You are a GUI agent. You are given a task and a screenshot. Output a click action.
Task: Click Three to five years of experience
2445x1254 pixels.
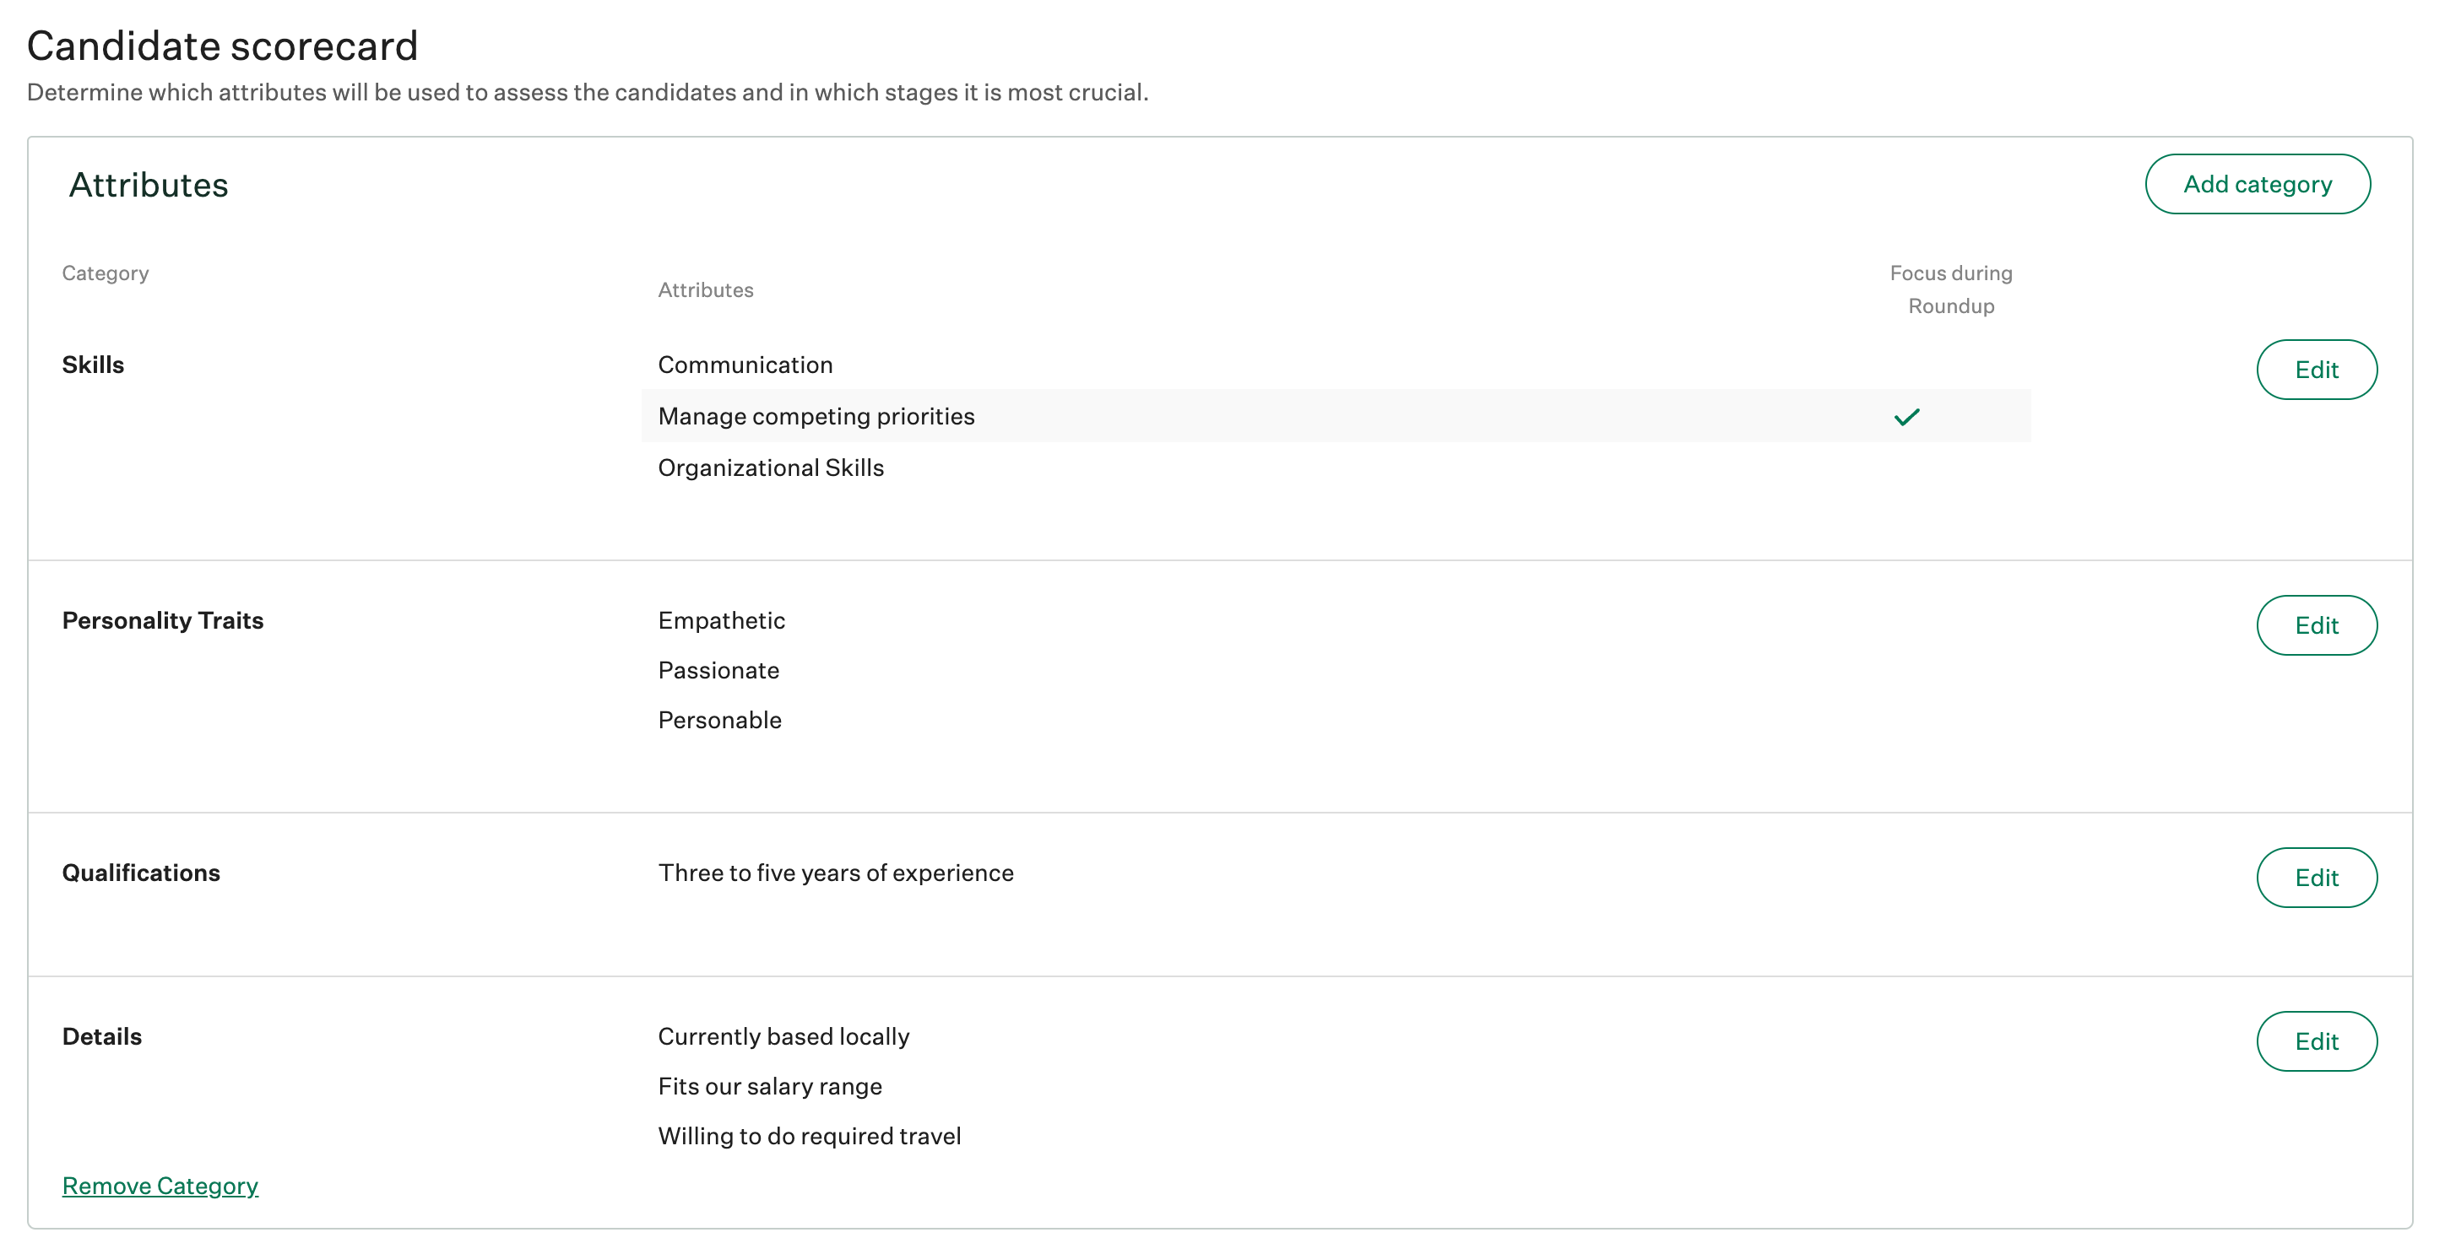(x=835, y=873)
